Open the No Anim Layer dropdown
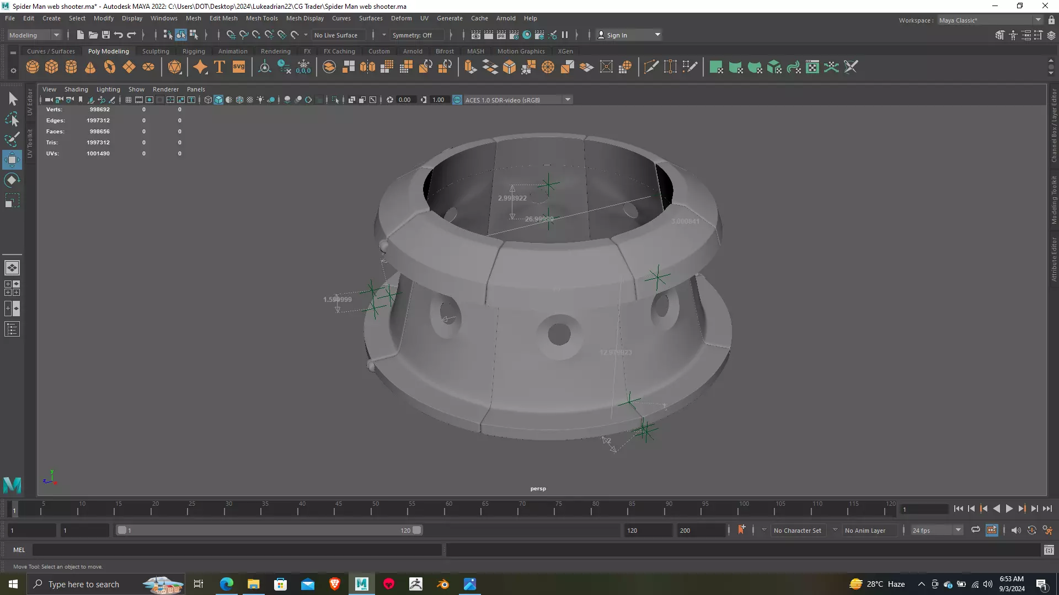The height and width of the screenshot is (595, 1059). pos(869,530)
